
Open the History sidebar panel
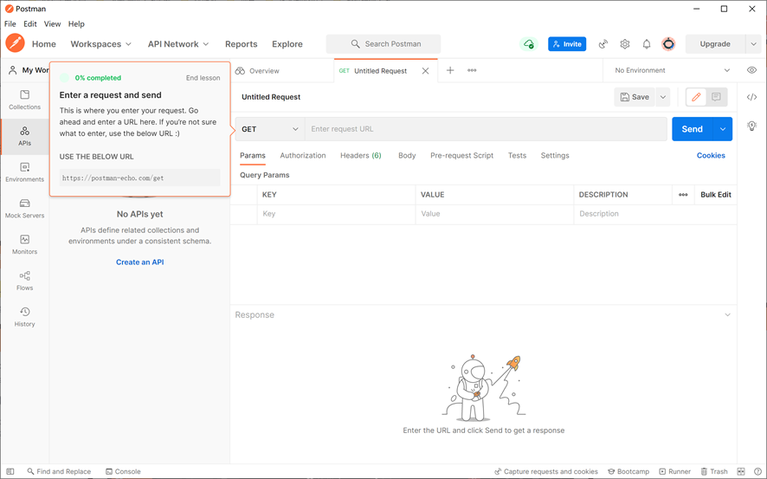point(24,317)
